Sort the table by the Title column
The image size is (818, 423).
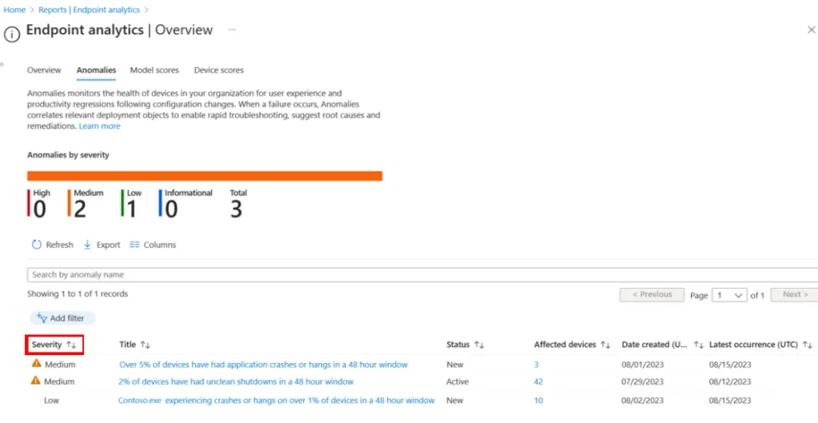[x=145, y=345]
